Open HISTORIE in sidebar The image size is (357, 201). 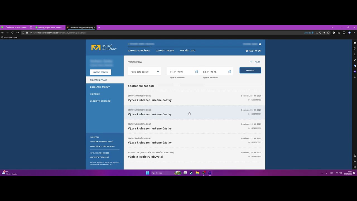click(x=95, y=94)
